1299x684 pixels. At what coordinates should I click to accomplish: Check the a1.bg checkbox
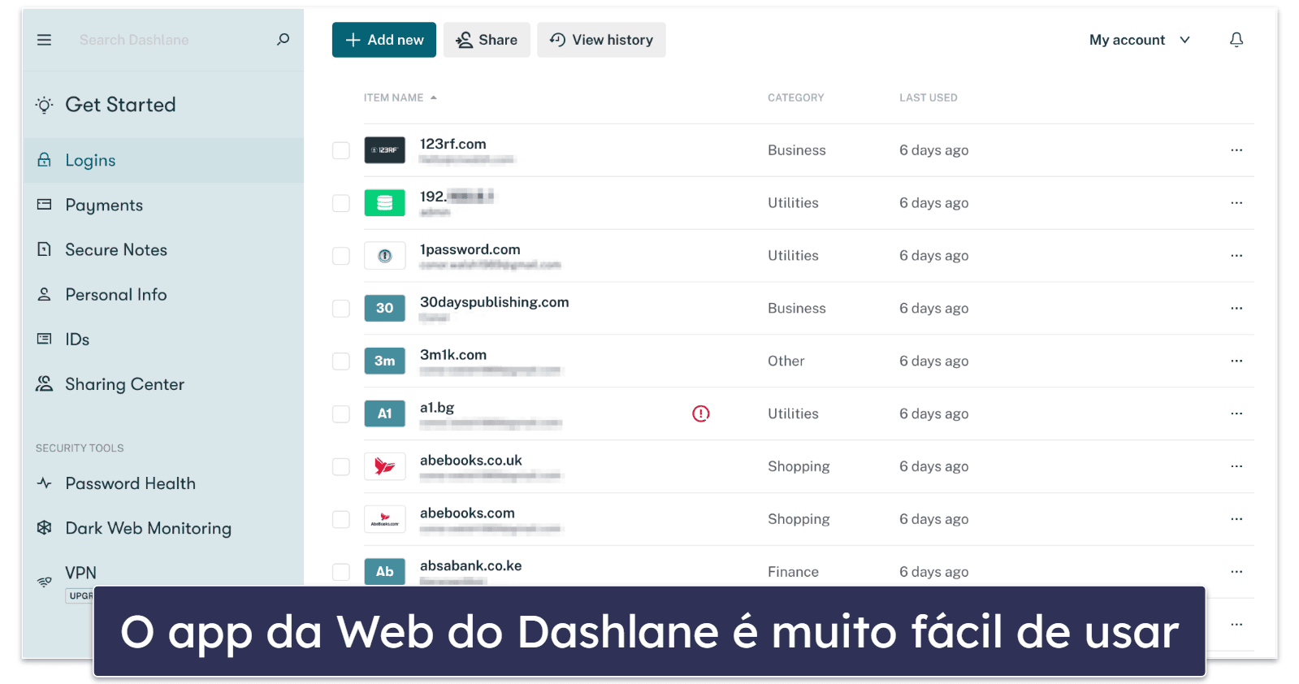[x=341, y=413]
